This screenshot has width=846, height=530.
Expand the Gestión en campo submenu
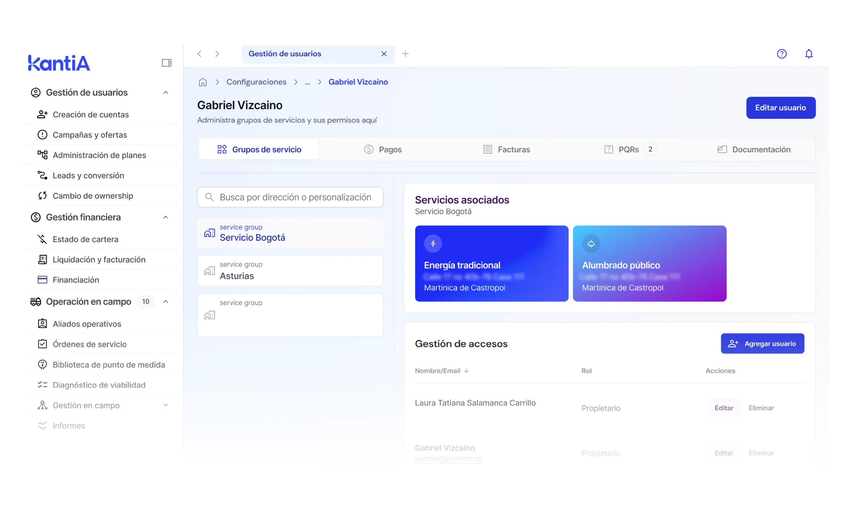tap(166, 405)
